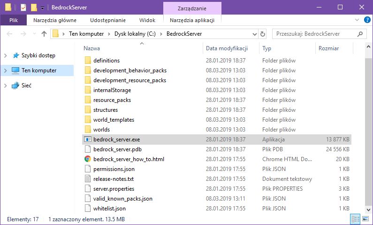Click Ten komputer in the breadcrumb
This screenshot has height=225, width=373.
(86, 34)
